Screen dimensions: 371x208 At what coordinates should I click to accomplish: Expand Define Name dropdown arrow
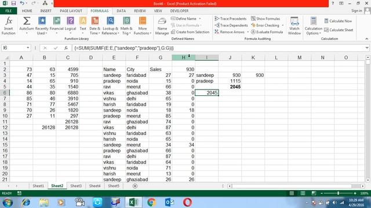[x=200, y=18]
